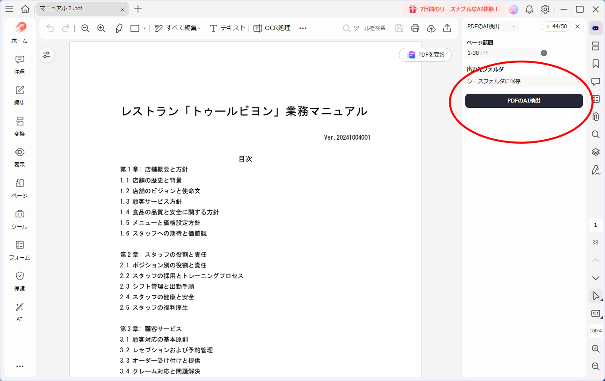This screenshot has width=605, height=381.
Task: Click the PDFを要約 button
Action: coord(425,54)
